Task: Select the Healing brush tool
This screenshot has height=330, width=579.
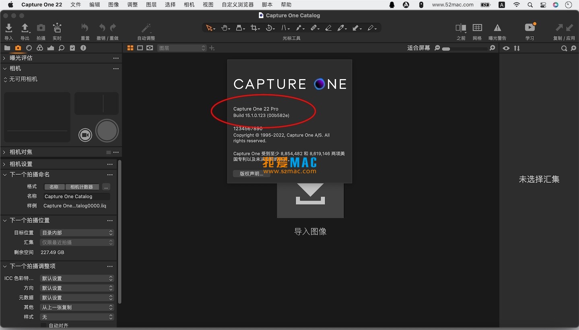Action: pyautogui.click(x=314, y=28)
